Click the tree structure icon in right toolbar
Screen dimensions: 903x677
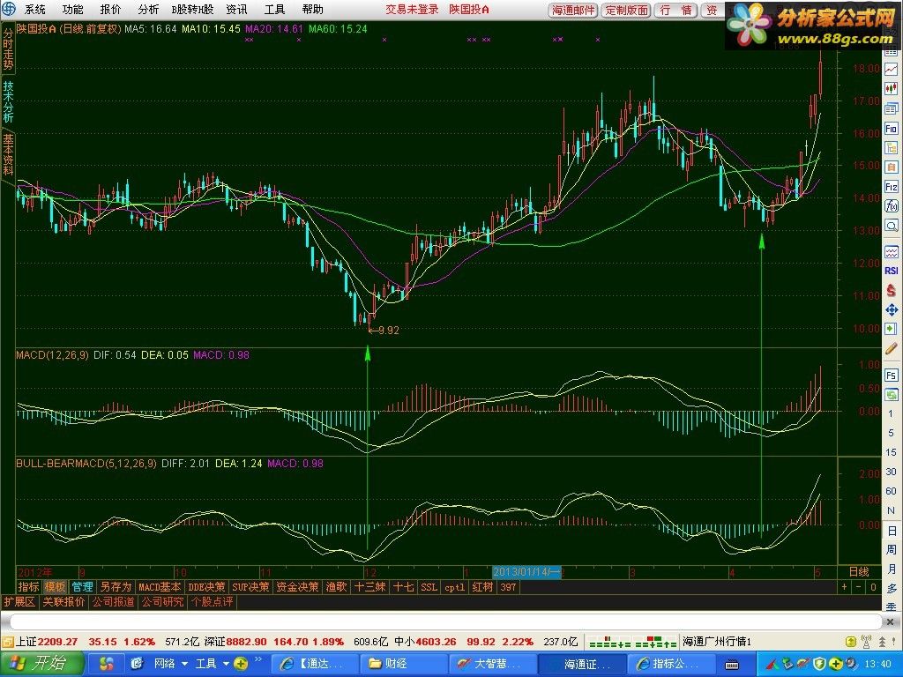click(x=891, y=148)
